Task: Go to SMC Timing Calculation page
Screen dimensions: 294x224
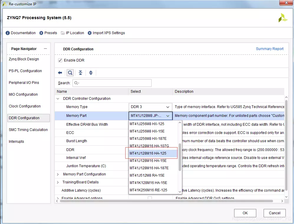Action: (28, 130)
